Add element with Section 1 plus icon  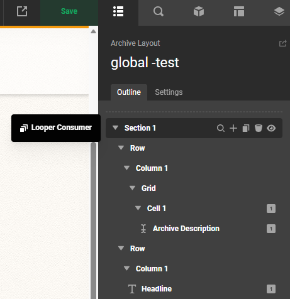pos(233,128)
